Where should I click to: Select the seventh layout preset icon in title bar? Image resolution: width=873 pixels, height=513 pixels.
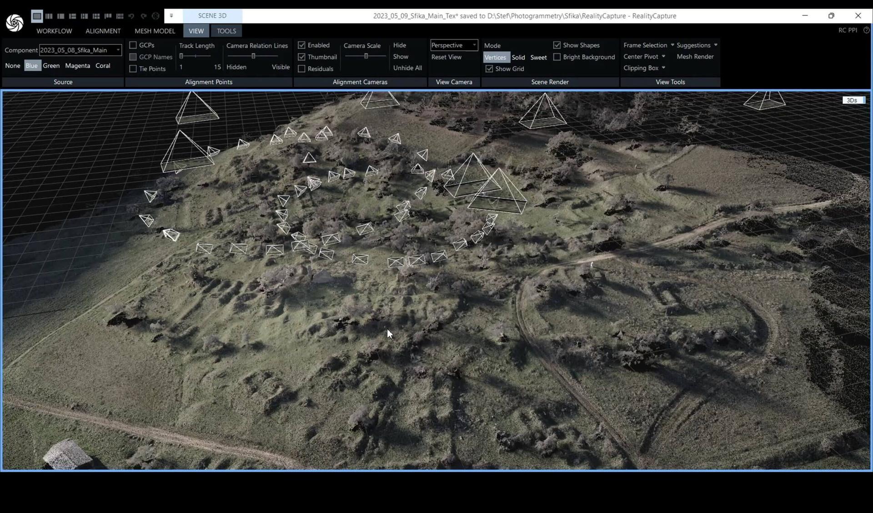[108, 16]
